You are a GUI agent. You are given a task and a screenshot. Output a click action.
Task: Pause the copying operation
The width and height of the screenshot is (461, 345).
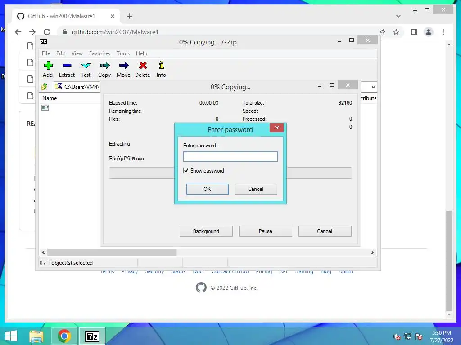[266, 231]
